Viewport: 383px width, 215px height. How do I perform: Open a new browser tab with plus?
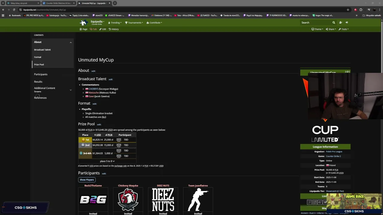click(115, 3)
